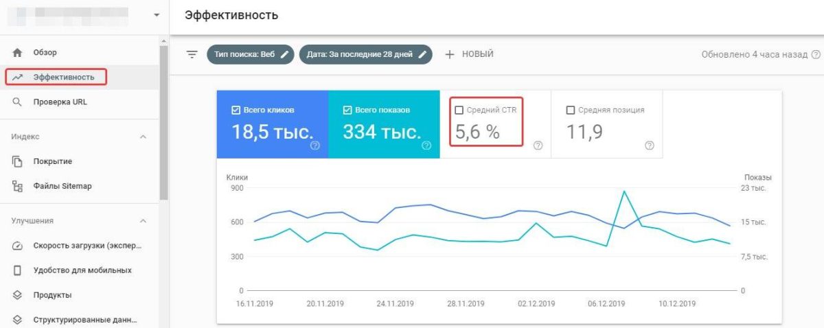Click the Удобство для мобильных phone icon

17,270
